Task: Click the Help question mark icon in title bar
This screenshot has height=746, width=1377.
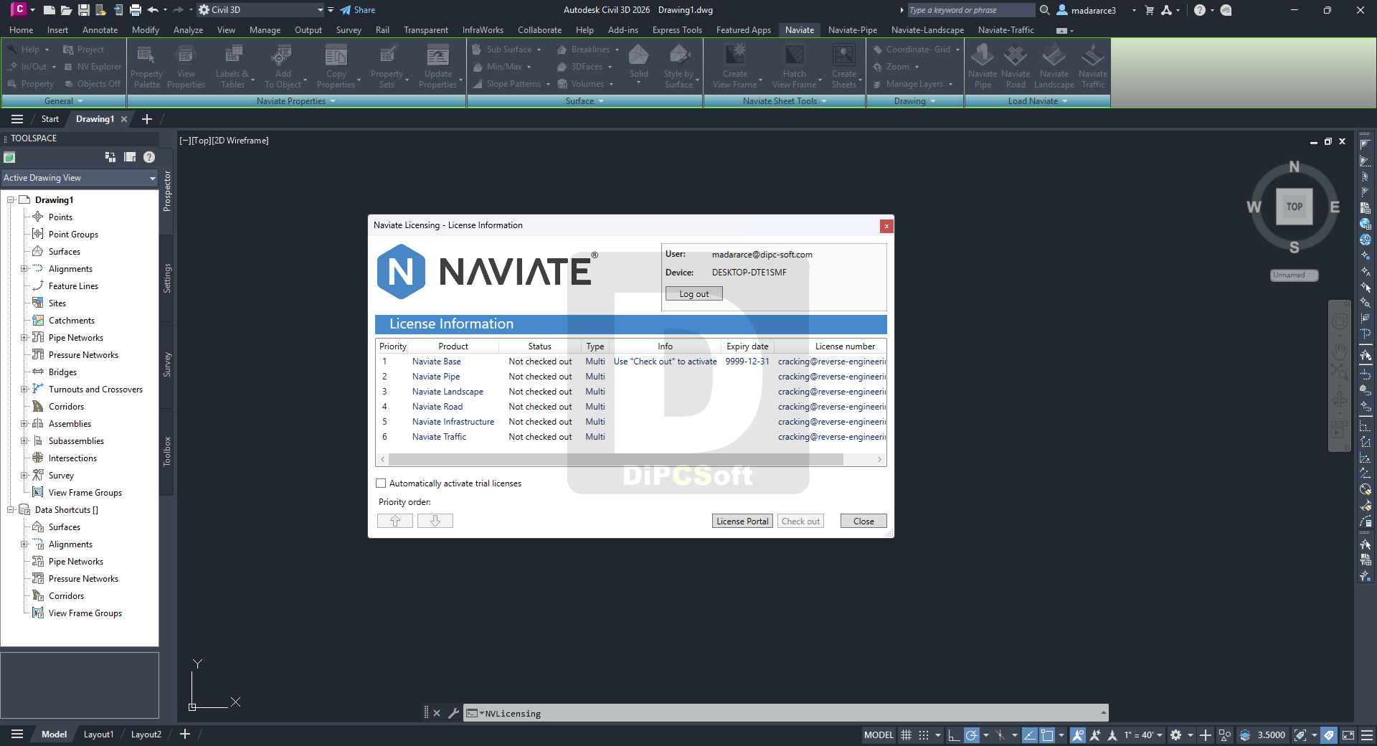Action: click(1199, 10)
